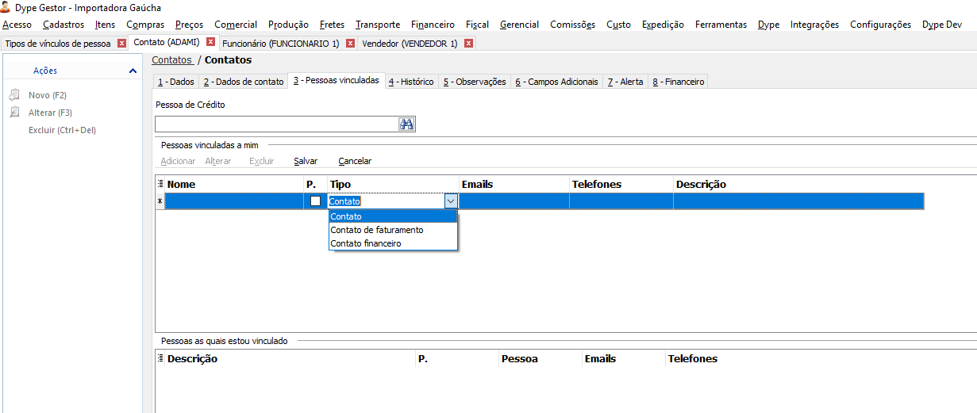Open the Financeiro menu
The width and height of the screenshot is (977, 413).
pyautogui.click(x=433, y=25)
